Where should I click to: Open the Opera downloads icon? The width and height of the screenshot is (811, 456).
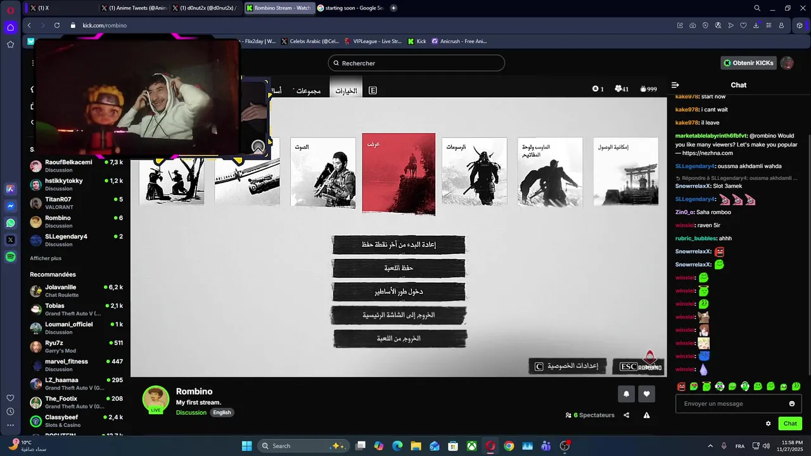point(756,25)
